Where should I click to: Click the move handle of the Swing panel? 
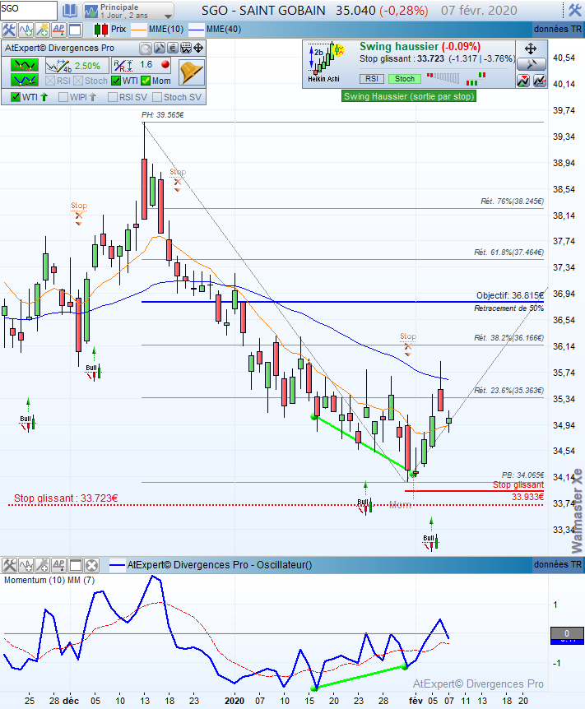pos(530,49)
